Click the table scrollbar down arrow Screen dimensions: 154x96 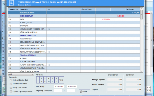click(x=142, y=71)
